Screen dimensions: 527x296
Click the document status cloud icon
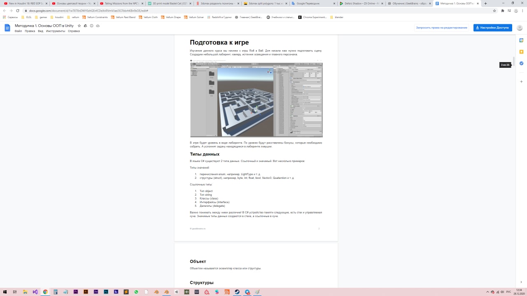point(98,26)
